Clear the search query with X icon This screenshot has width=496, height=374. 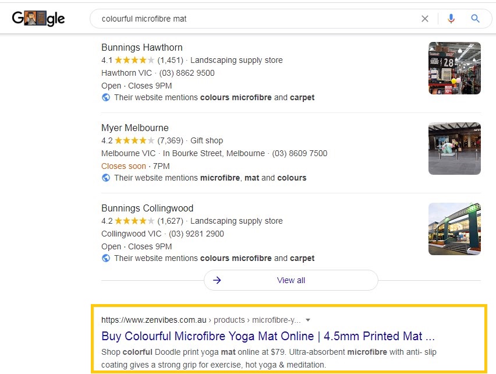(x=425, y=19)
